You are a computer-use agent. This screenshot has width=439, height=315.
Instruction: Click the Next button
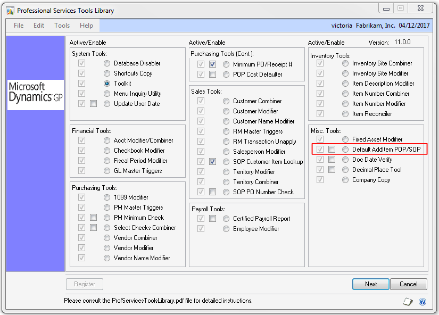[x=371, y=284]
